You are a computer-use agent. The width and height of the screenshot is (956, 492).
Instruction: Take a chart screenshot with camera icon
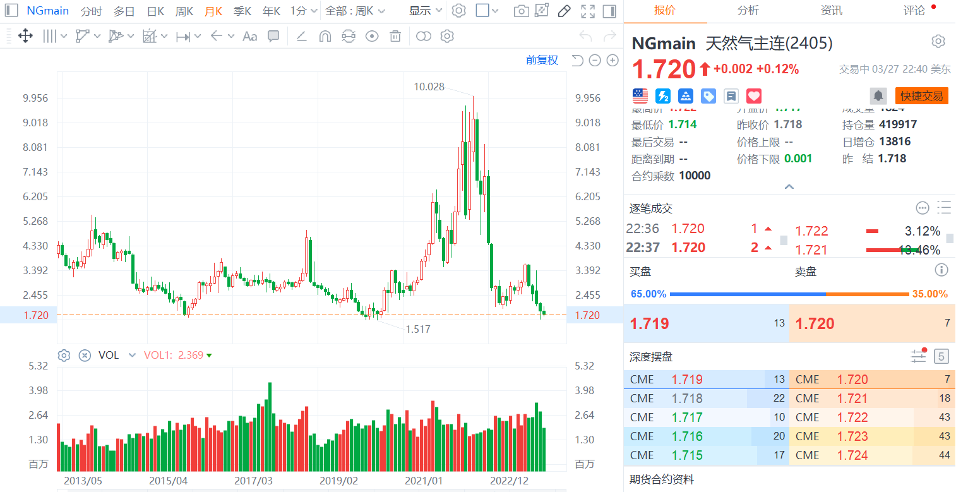pos(521,11)
